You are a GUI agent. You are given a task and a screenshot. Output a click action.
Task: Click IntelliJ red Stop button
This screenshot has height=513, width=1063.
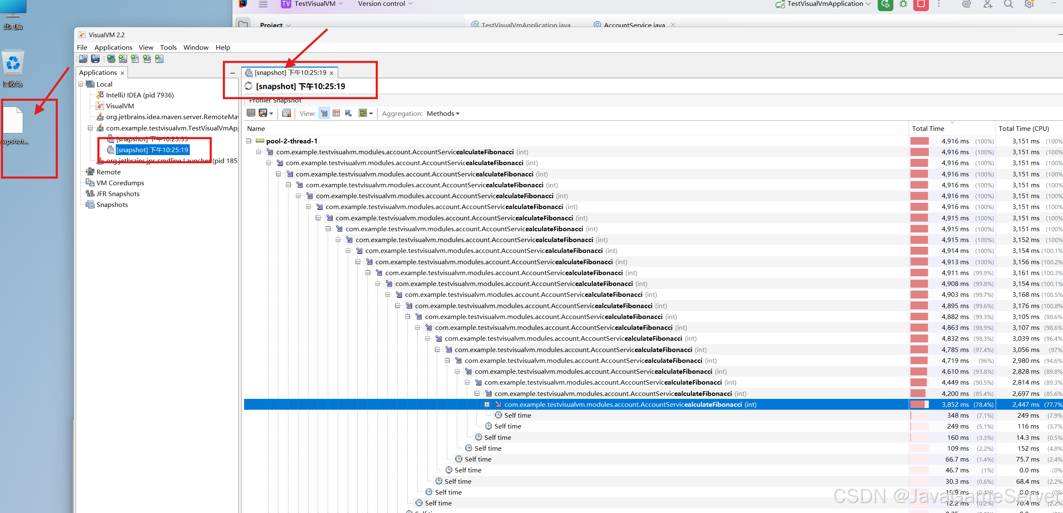[x=921, y=4]
